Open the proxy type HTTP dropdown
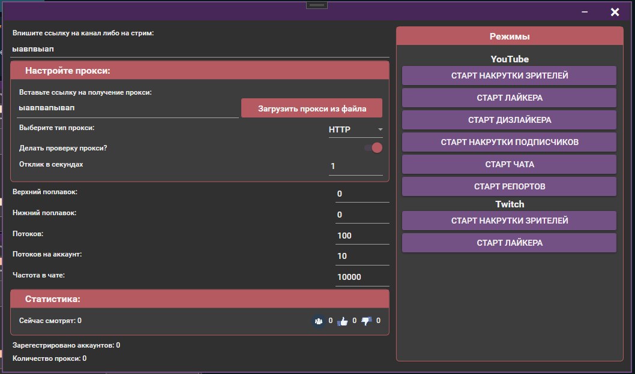The height and width of the screenshot is (374, 635). (355, 130)
